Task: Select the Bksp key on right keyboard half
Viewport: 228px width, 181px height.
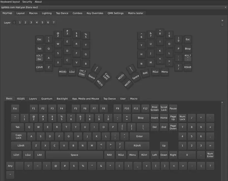Action: click(188, 49)
